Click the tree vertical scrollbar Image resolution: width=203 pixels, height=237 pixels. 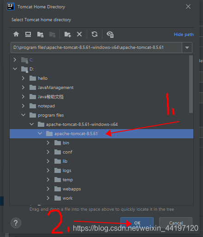pyautogui.click(x=191, y=84)
